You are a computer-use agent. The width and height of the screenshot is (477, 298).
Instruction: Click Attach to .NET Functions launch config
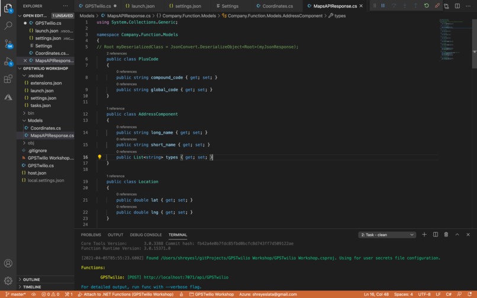(x=125, y=294)
